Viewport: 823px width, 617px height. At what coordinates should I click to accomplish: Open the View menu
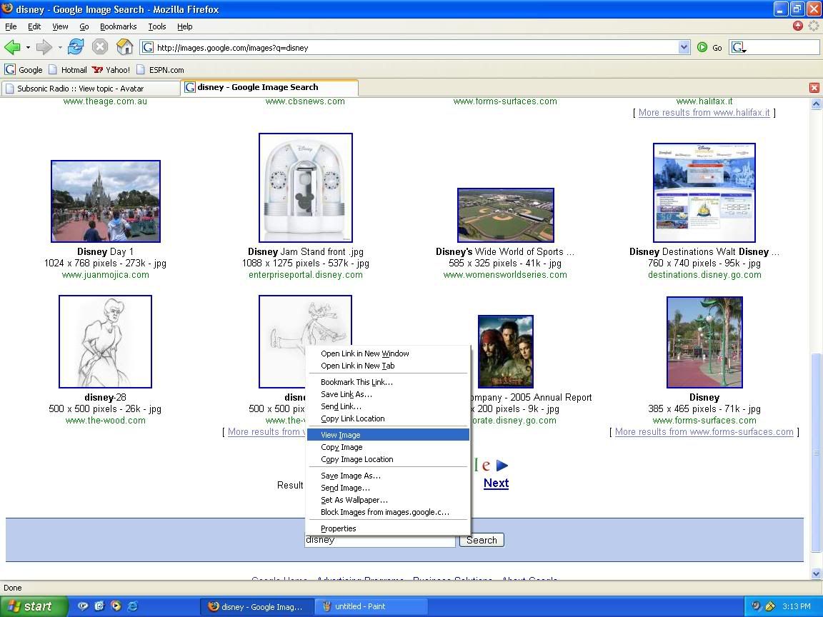[x=60, y=26]
